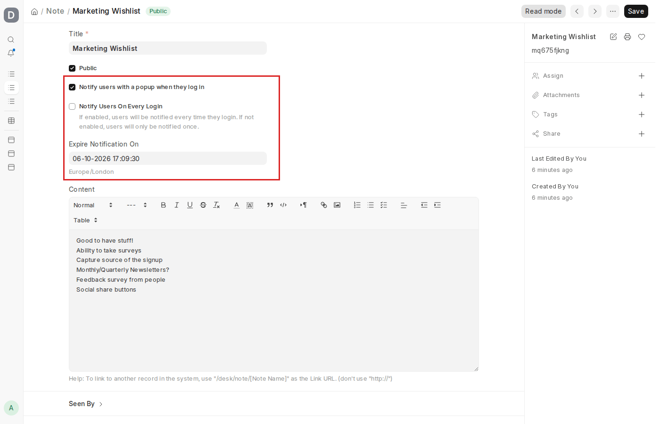Image resolution: width=660 pixels, height=424 pixels.
Task: Click into the Title field
Action: [168, 48]
